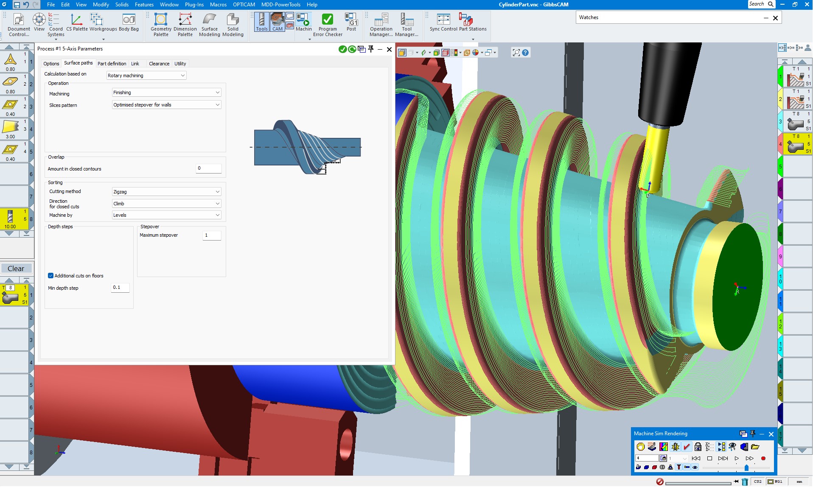Click the Maximum stepover input field

pos(212,235)
